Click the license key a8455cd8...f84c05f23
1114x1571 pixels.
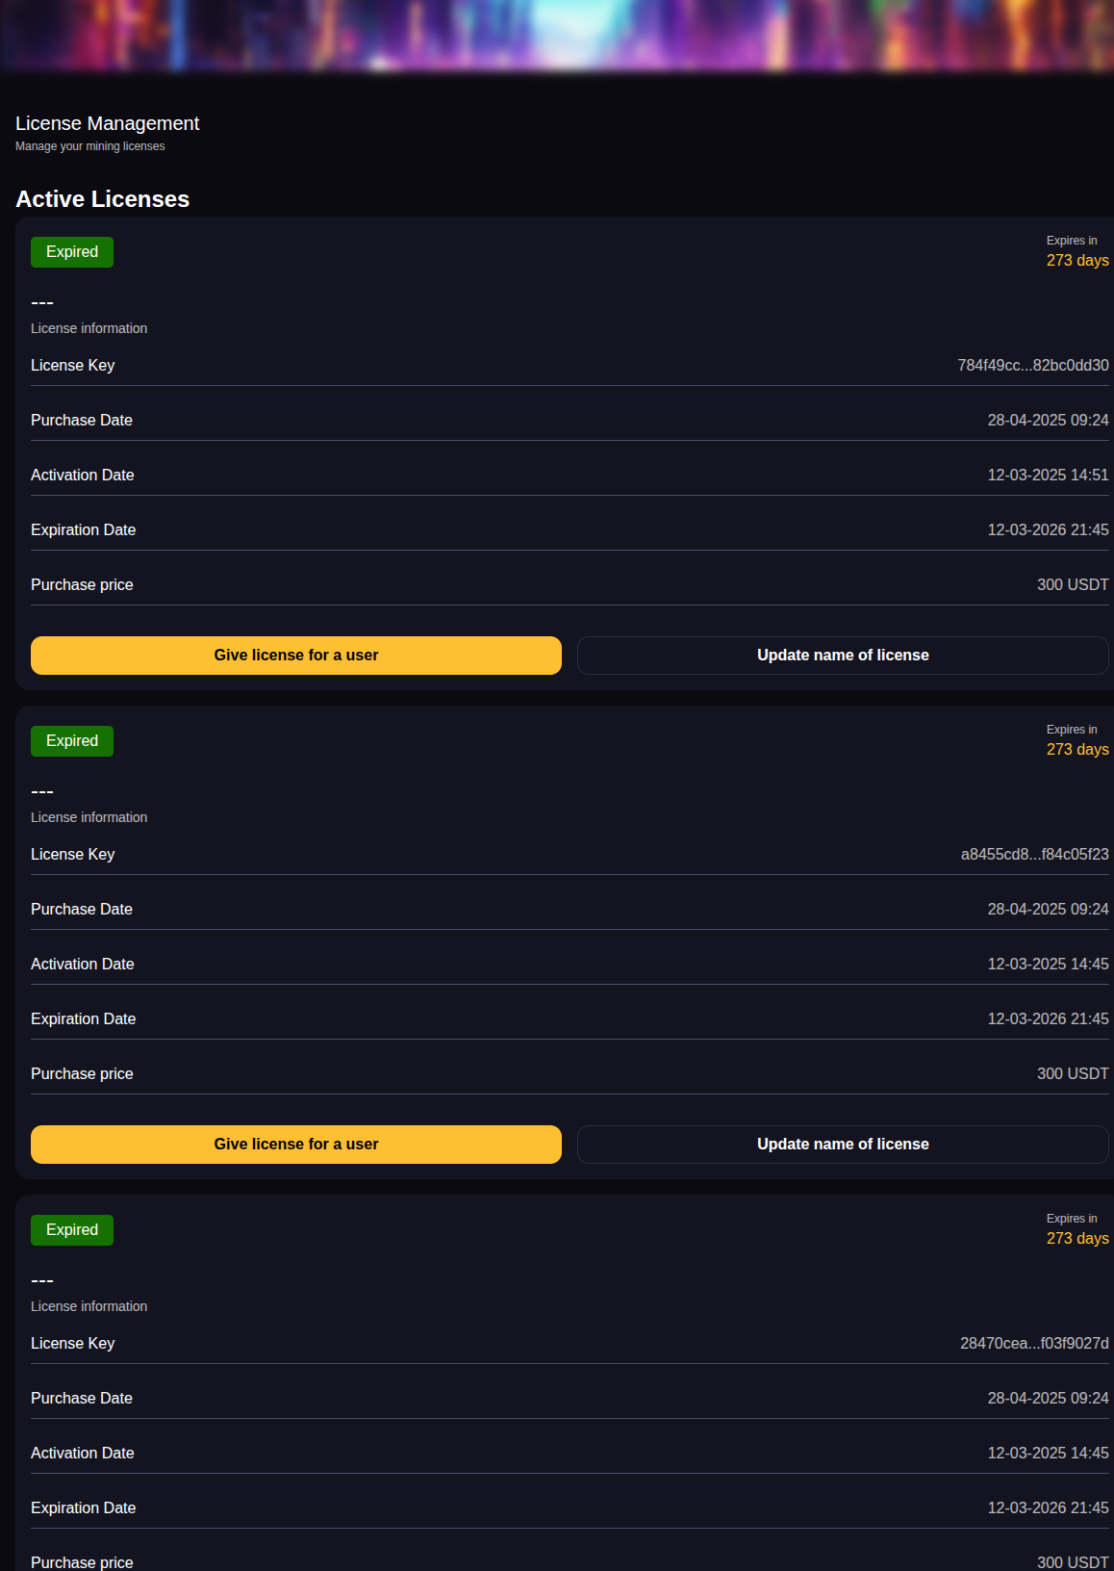coord(1034,855)
